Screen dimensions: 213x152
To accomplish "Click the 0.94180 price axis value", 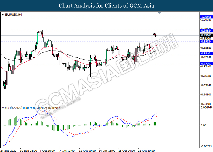I will point(206,104).
